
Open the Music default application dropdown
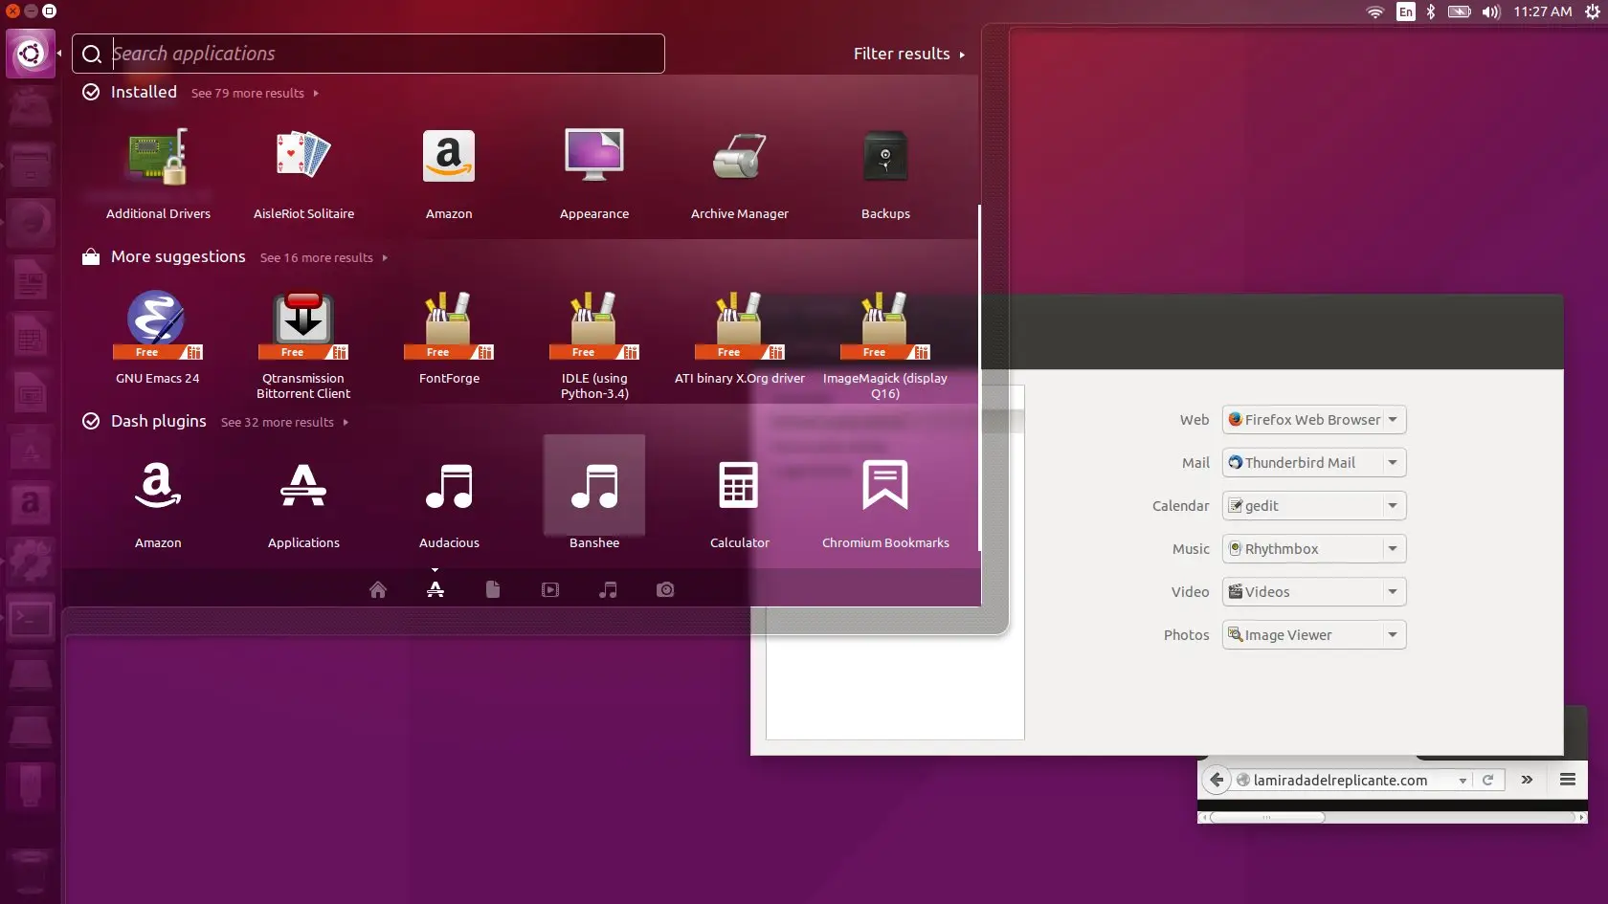1313,549
